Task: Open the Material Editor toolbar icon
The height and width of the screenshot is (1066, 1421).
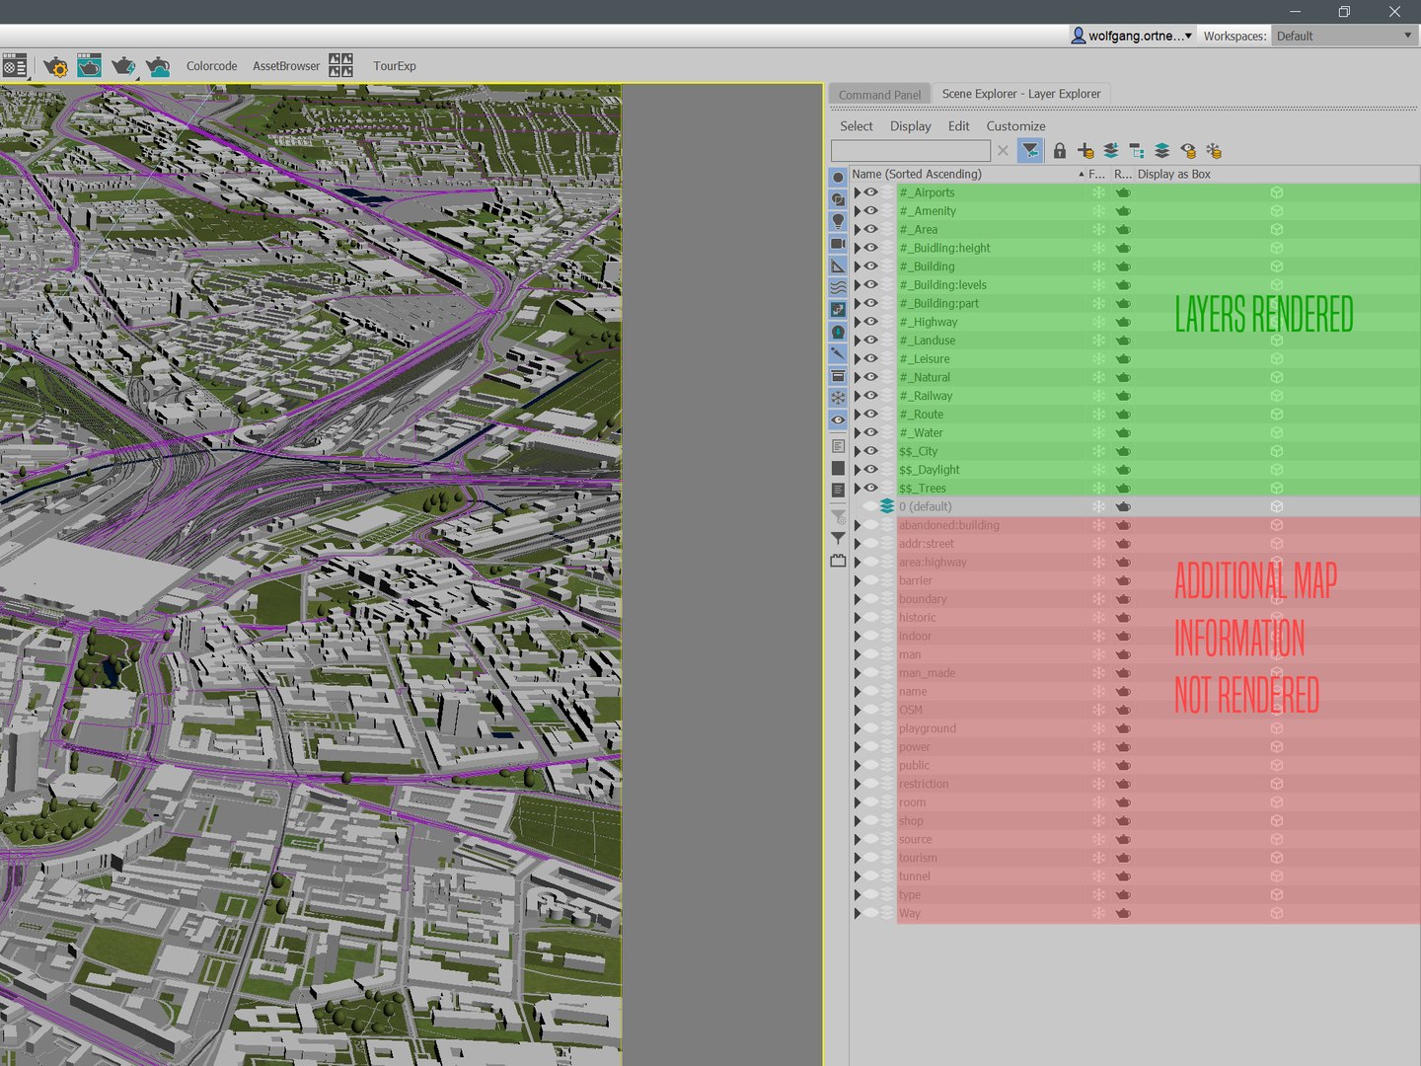Action: point(15,66)
